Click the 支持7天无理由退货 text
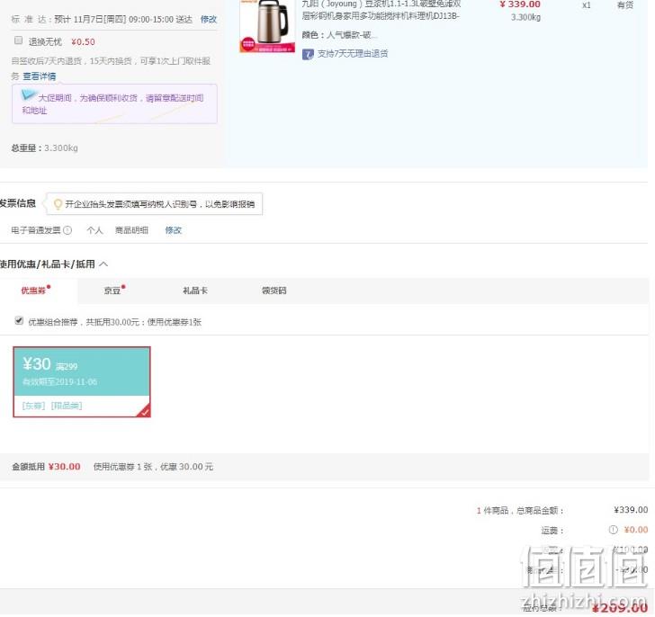 pos(353,53)
